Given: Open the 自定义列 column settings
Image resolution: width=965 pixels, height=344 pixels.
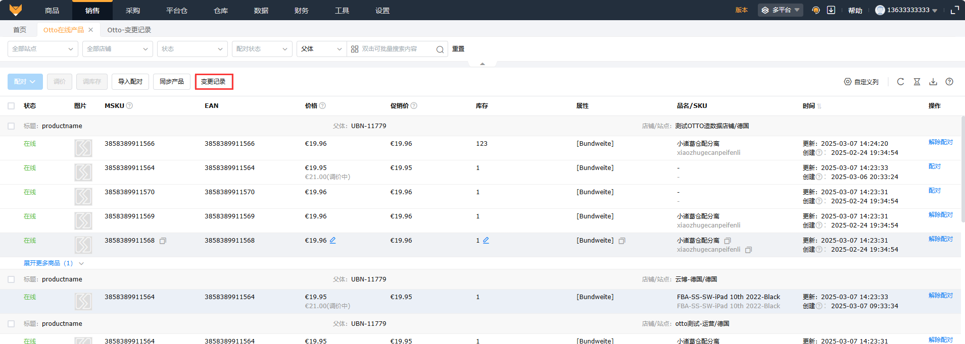Looking at the screenshot, I should (861, 82).
